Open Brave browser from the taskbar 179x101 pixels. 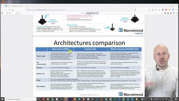click(x=84, y=99)
